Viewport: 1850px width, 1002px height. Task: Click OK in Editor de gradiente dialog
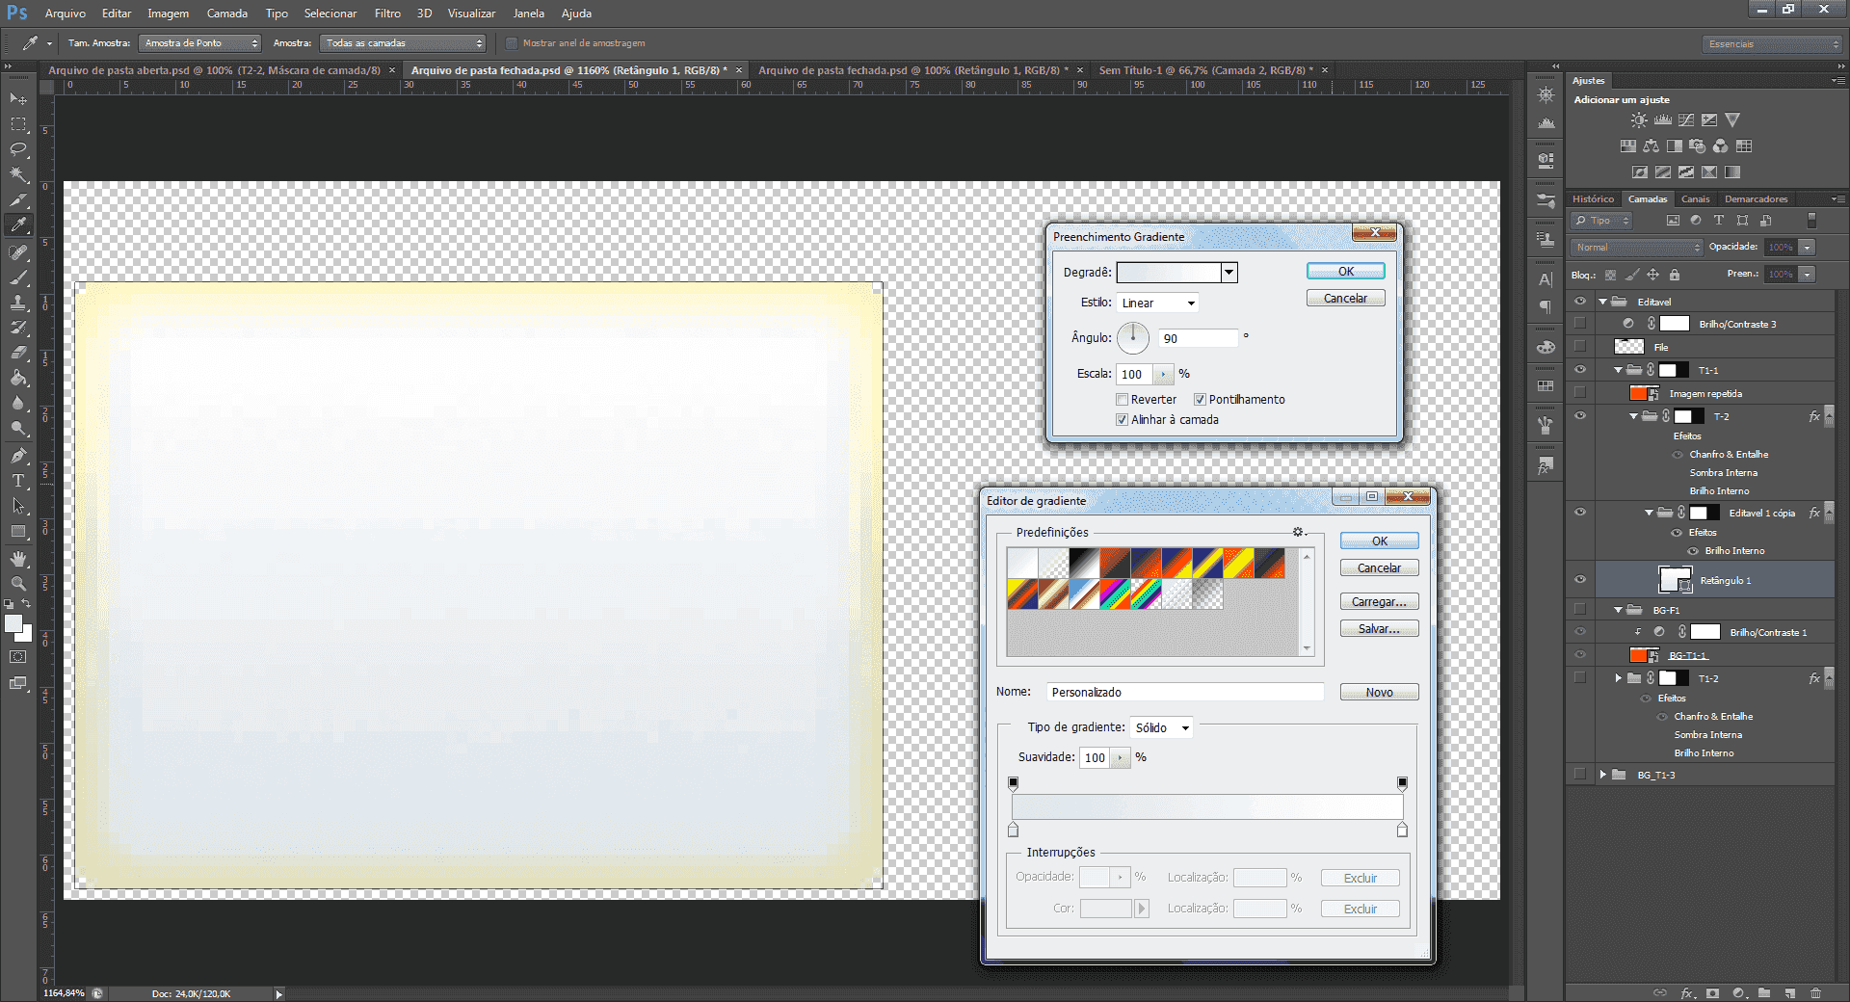pyautogui.click(x=1380, y=541)
